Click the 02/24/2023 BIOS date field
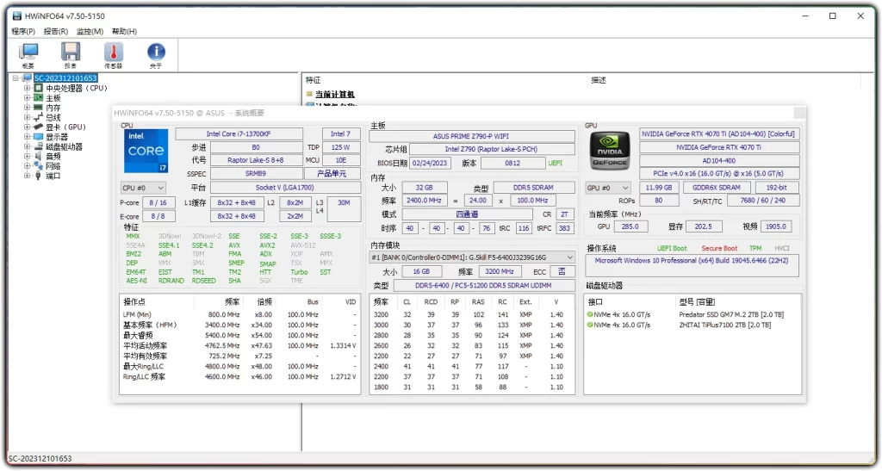The height and width of the screenshot is (471, 882). 430,163
